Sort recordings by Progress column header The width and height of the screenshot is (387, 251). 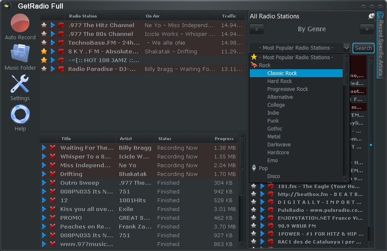[x=224, y=139]
